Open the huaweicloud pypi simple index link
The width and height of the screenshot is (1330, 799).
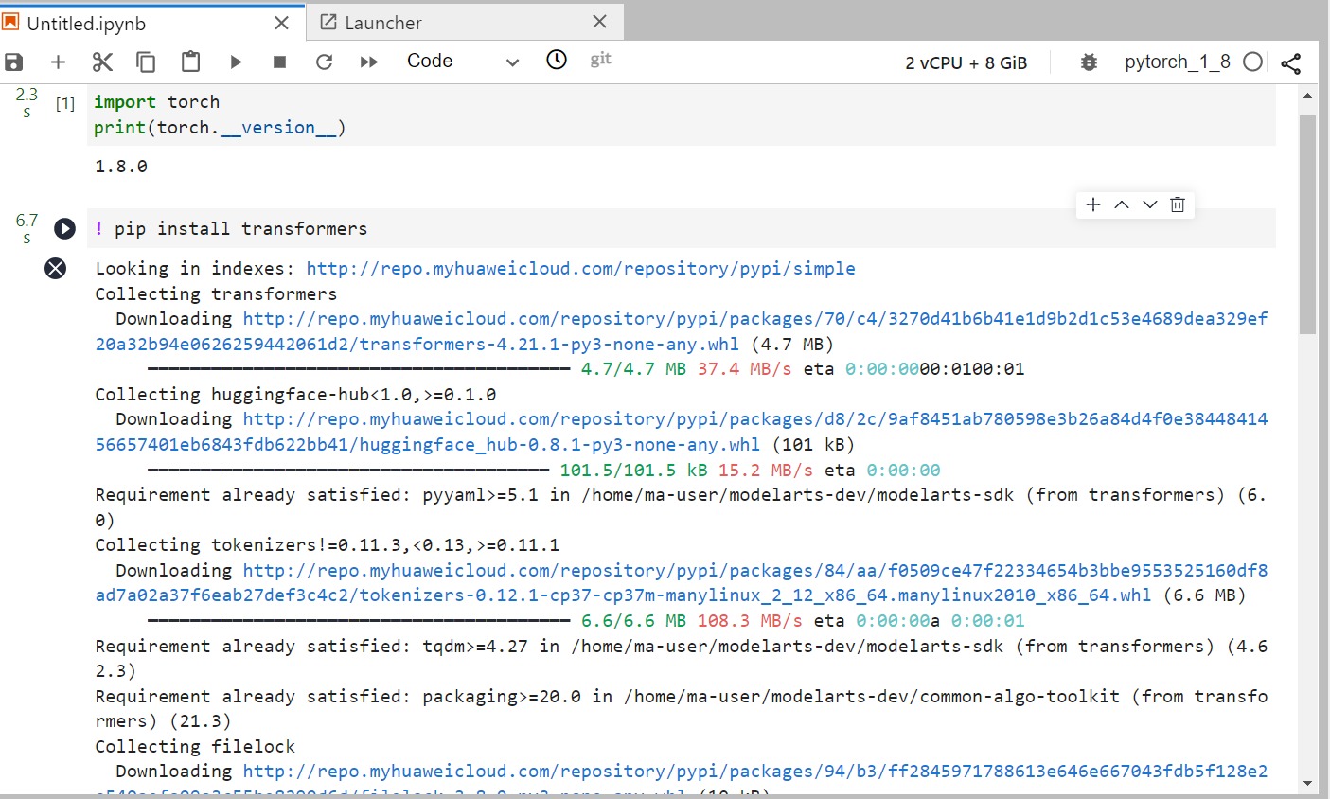point(580,269)
